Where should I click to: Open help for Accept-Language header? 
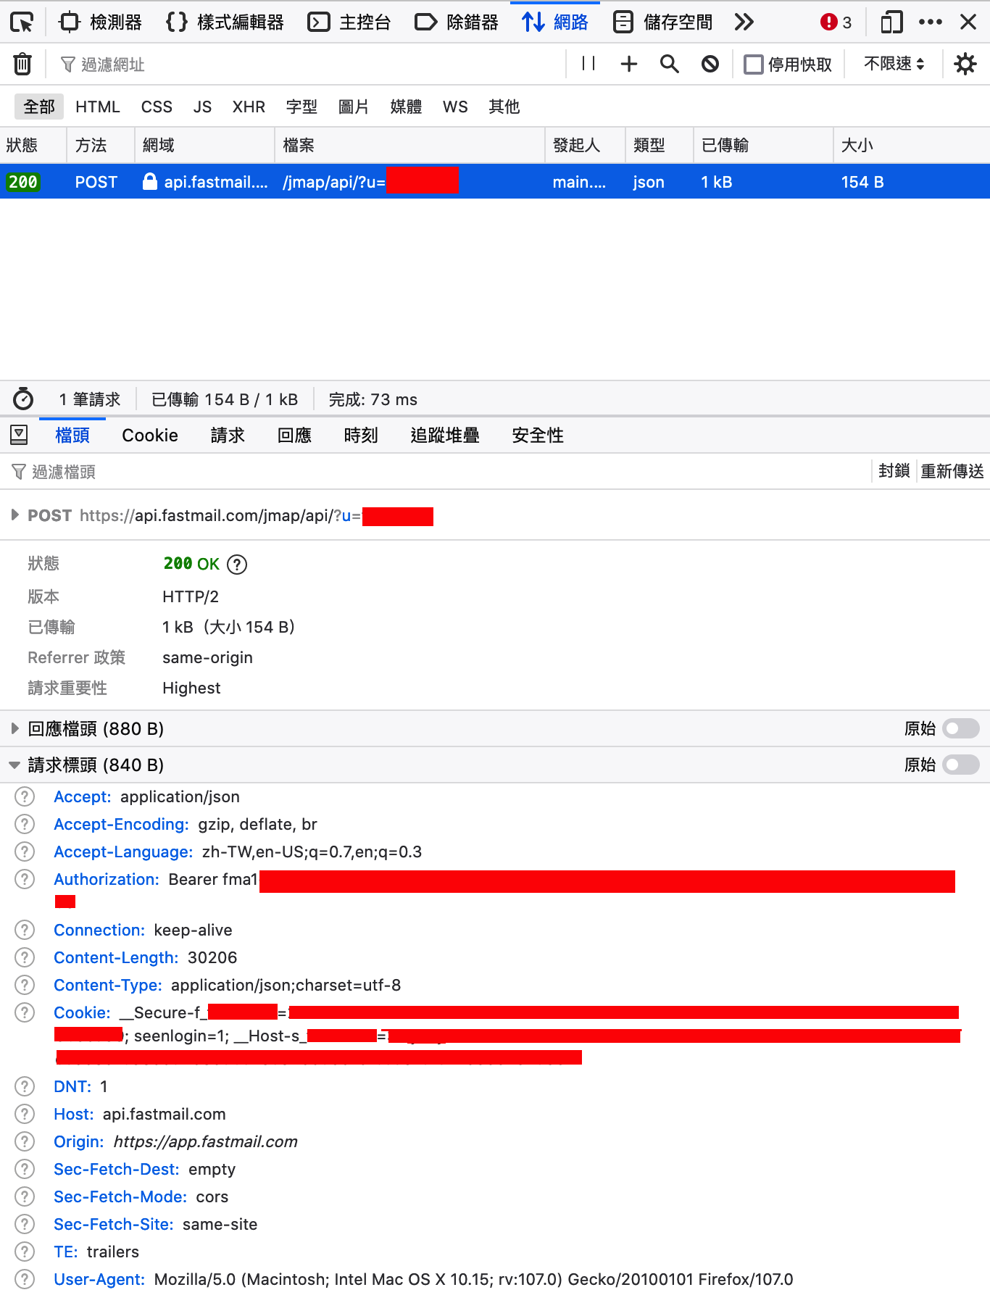(25, 852)
